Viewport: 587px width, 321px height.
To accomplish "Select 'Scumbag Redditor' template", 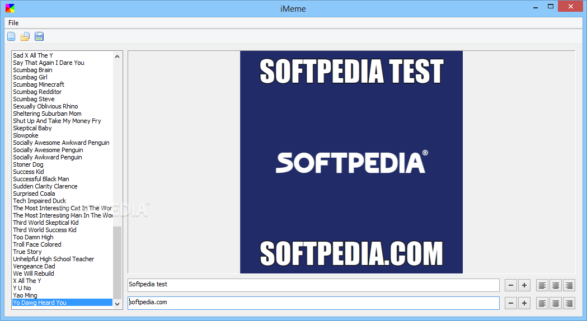I will [x=37, y=92].
